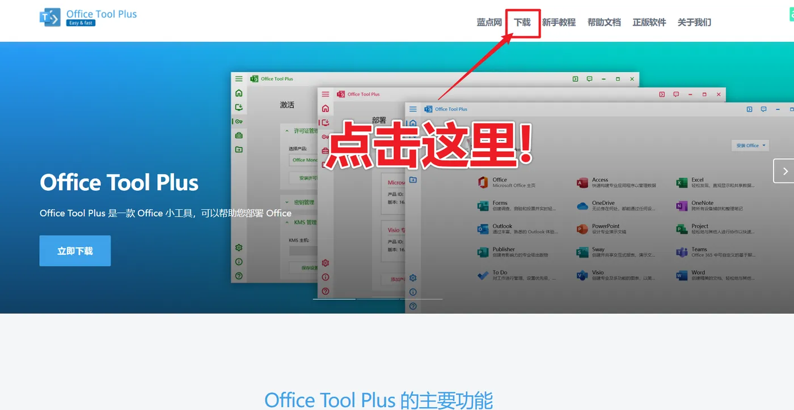
Task: Launch the Sway app icon
Action: click(582, 252)
